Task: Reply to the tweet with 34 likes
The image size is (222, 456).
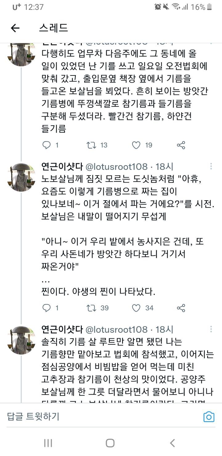Action: (x=46, y=308)
